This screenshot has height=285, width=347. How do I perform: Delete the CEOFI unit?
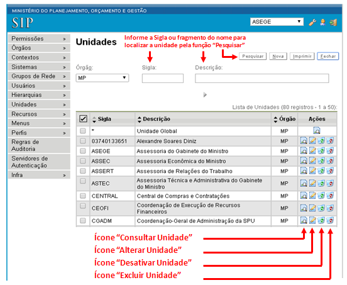[330, 208]
